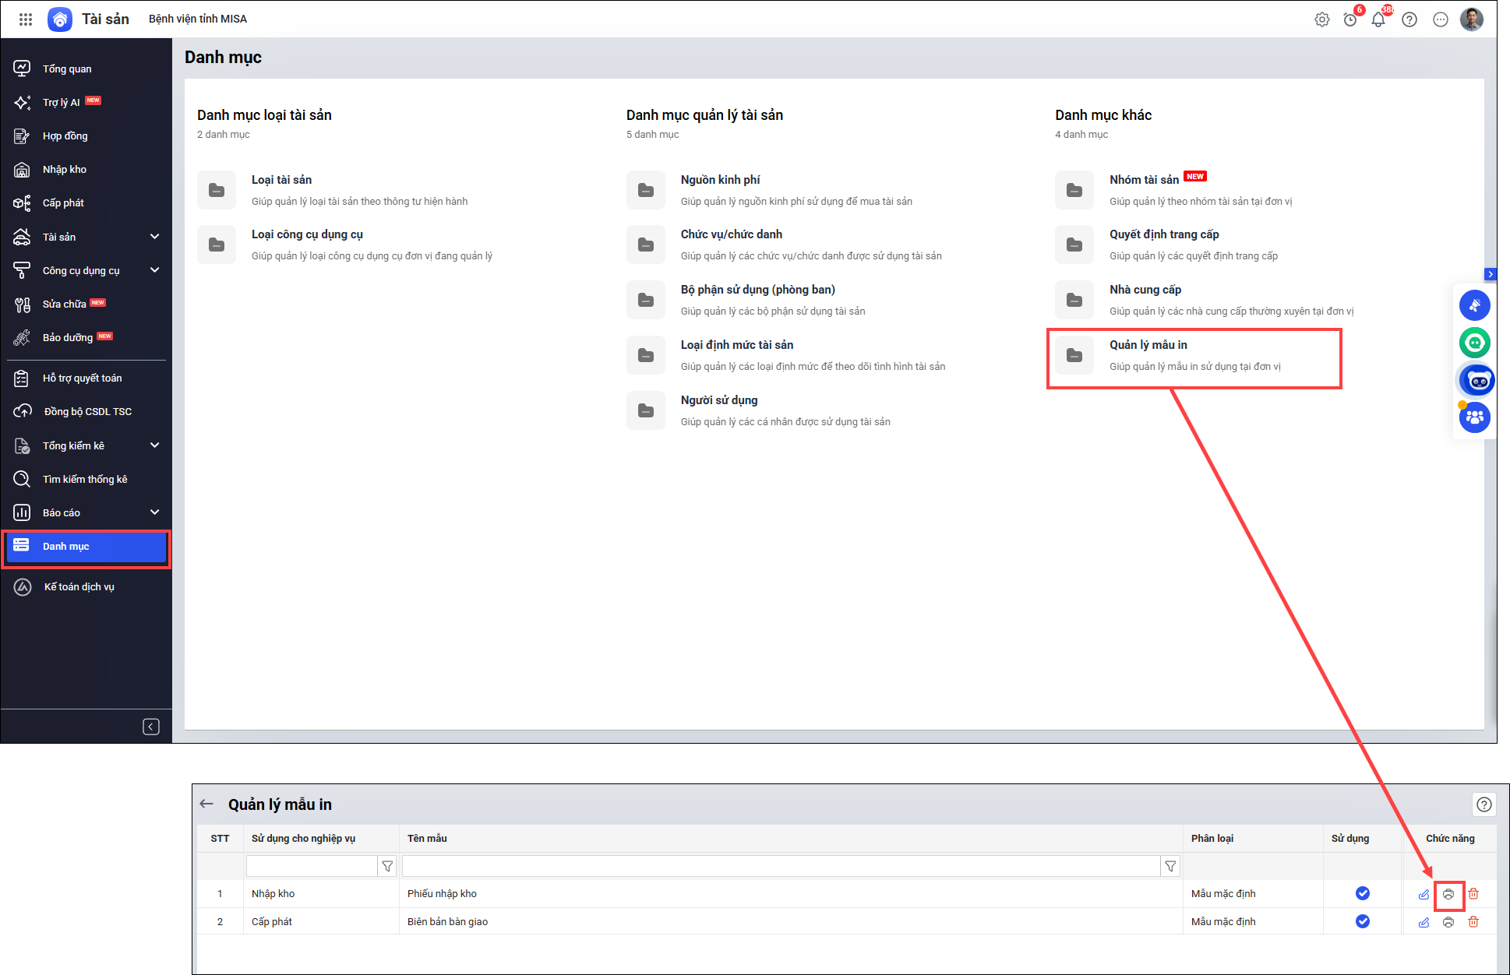Click the Sử dụng cho nghiệp vụ filter input
Viewport: 1510px width, 975px height.
tap(312, 866)
